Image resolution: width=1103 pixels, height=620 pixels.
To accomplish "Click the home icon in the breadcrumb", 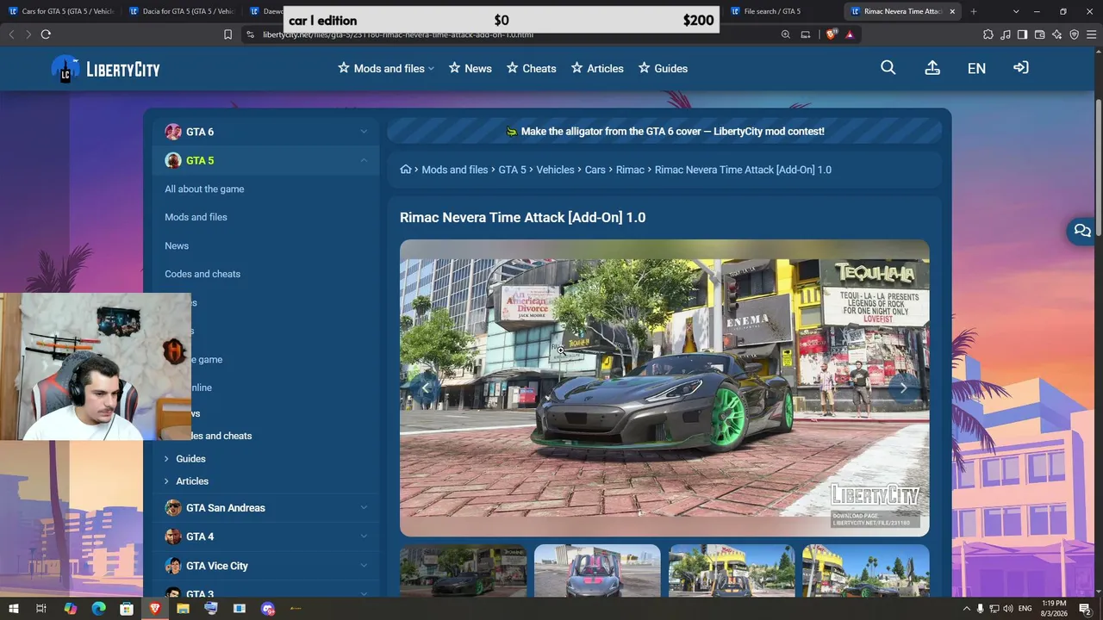I will coord(406,170).
